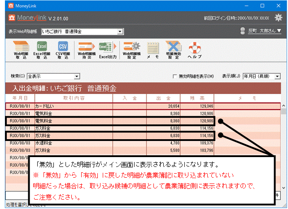Click the MoneyLink title bar app icon
The height and width of the screenshot is (209, 288).
click(11, 6)
